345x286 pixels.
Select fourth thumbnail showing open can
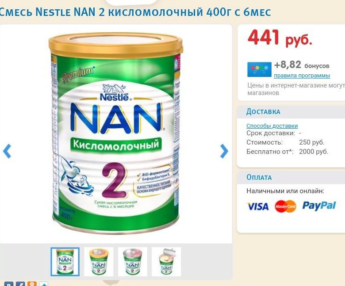(x=166, y=262)
